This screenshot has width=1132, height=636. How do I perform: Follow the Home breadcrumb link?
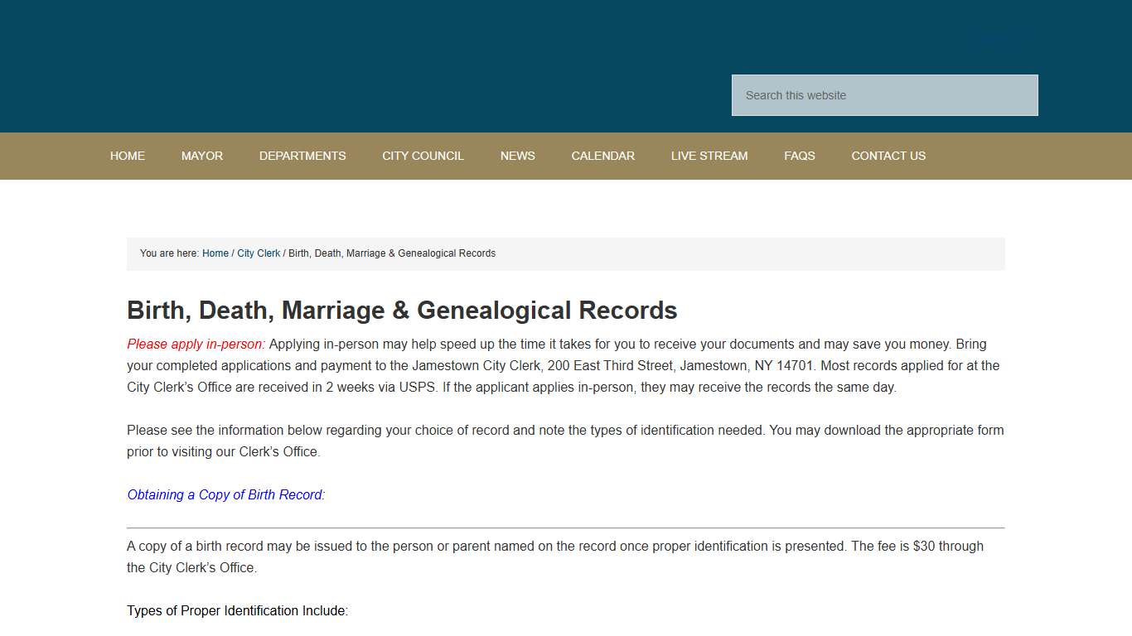(x=215, y=253)
